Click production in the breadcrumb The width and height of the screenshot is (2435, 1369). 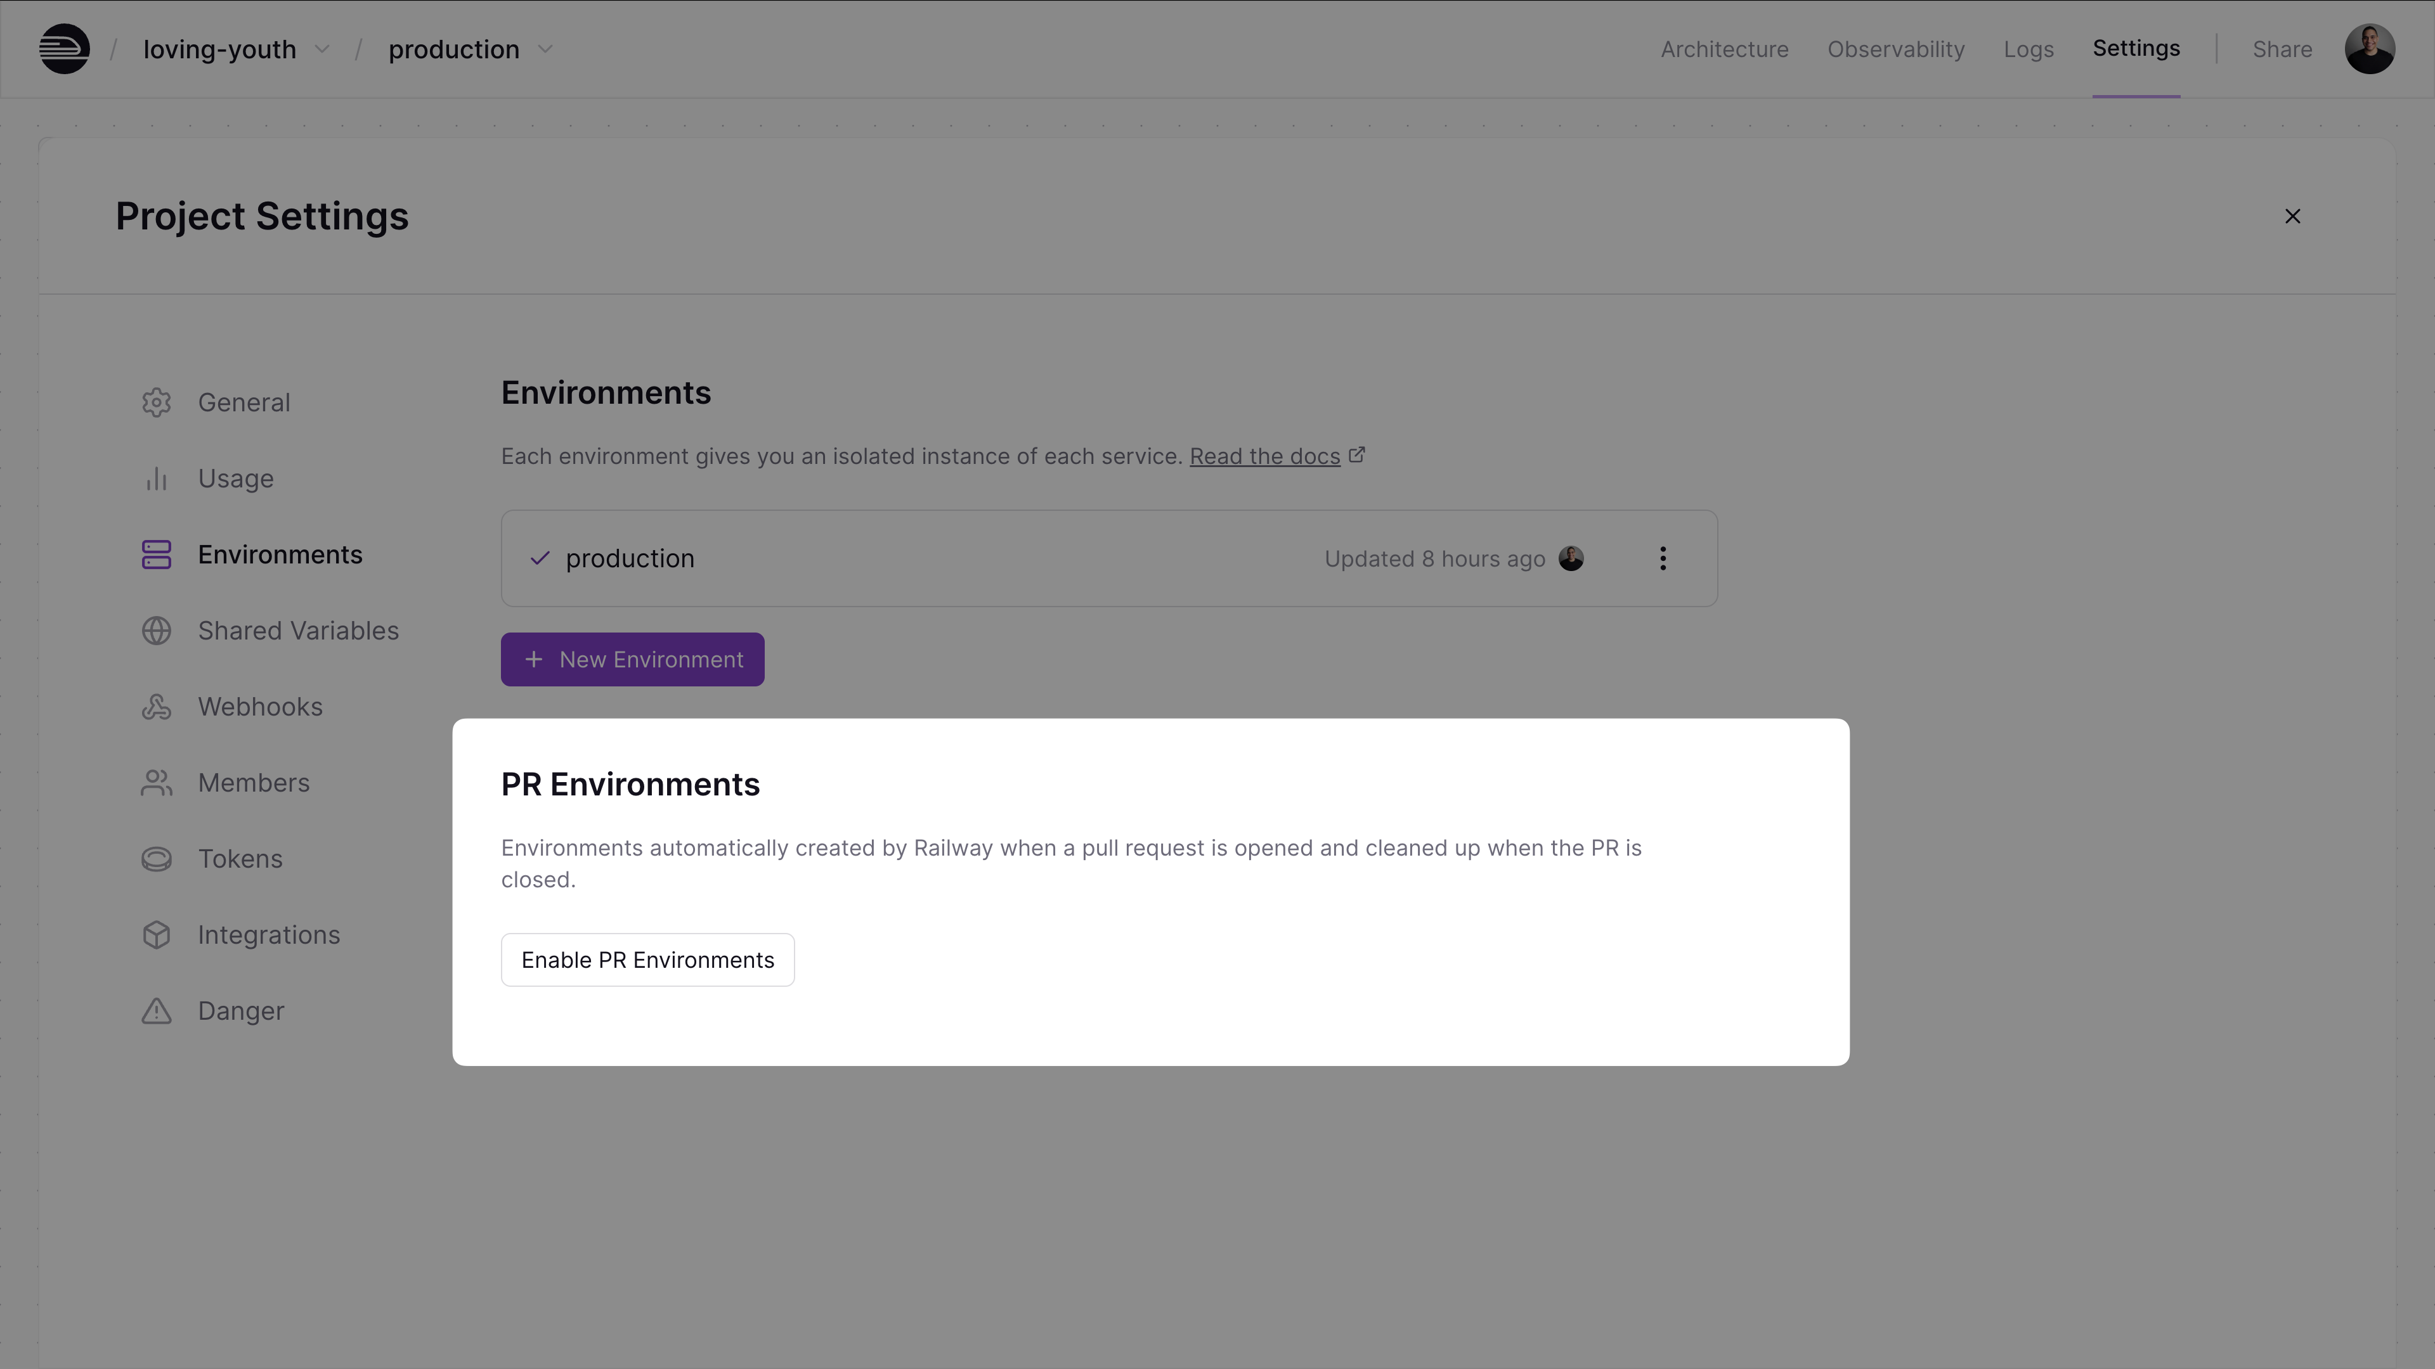click(454, 49)
